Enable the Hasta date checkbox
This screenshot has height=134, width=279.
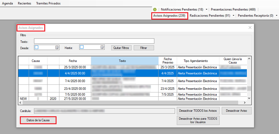pos(82,47)
